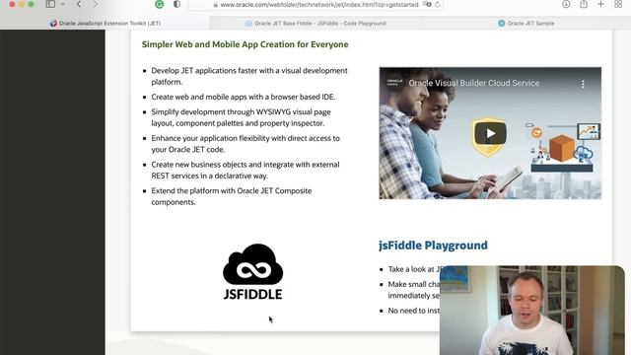The height and width of the screenshot is (355, 631).
Task: Click the heading Simpler Web and Mobile App Creation
Action: point(245,44)
